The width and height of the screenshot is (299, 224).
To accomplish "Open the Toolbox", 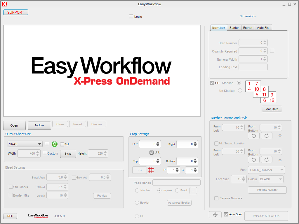I will pos(39,125).
